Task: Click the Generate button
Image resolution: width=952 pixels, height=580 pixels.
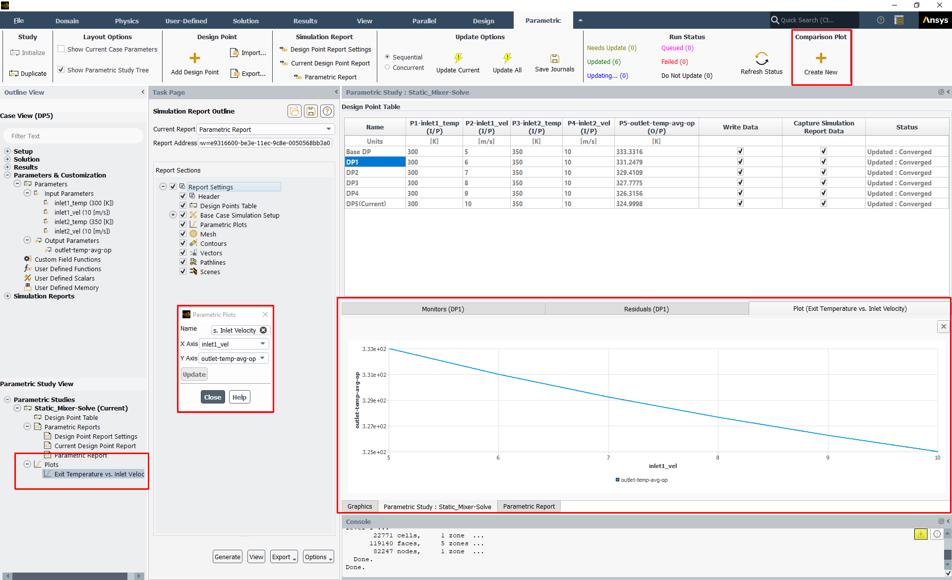Action: coord(228,557)
